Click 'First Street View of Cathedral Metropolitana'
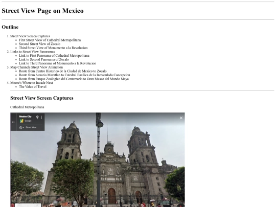276x207 pixels. pyautogui.click(x=50, y=40)
